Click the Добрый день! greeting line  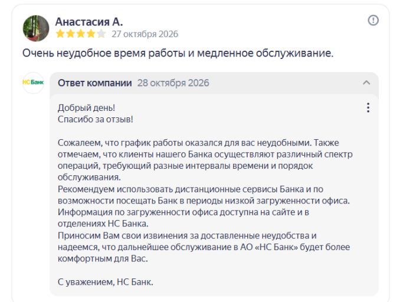(x=87, y=108)
